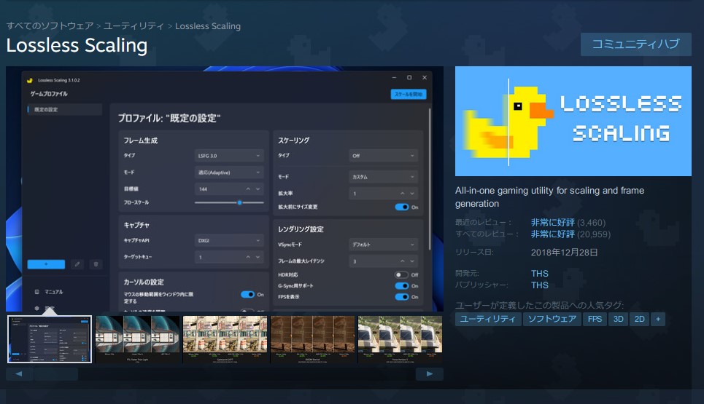Open the scaling type Off dropdown
Screen dimensions: 704x404
pos(384,156)
